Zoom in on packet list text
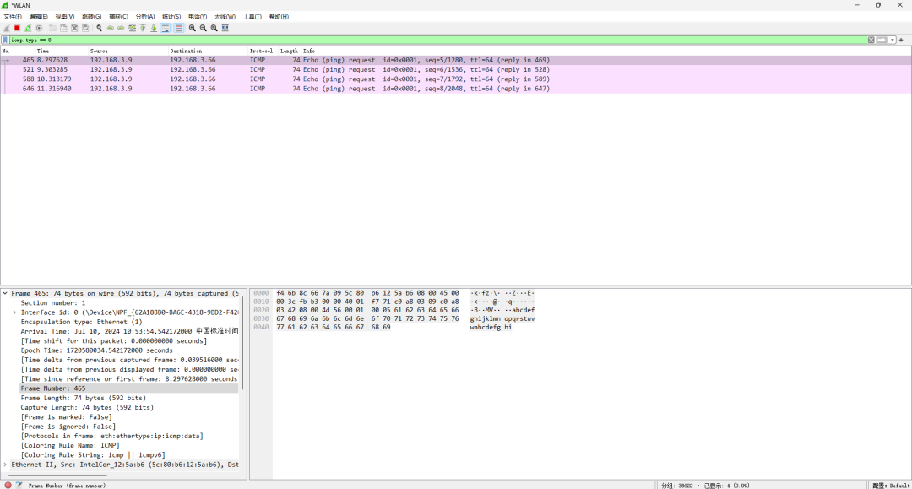912x489 pixels. pos(193,28)
